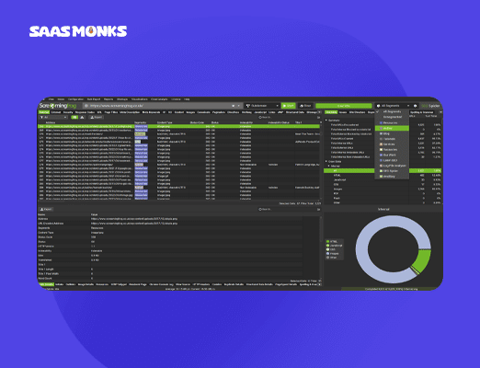This screenshot has height=368, width=480.
Task: Open the URL history dropdown arrow
Action: coord(239,106)
